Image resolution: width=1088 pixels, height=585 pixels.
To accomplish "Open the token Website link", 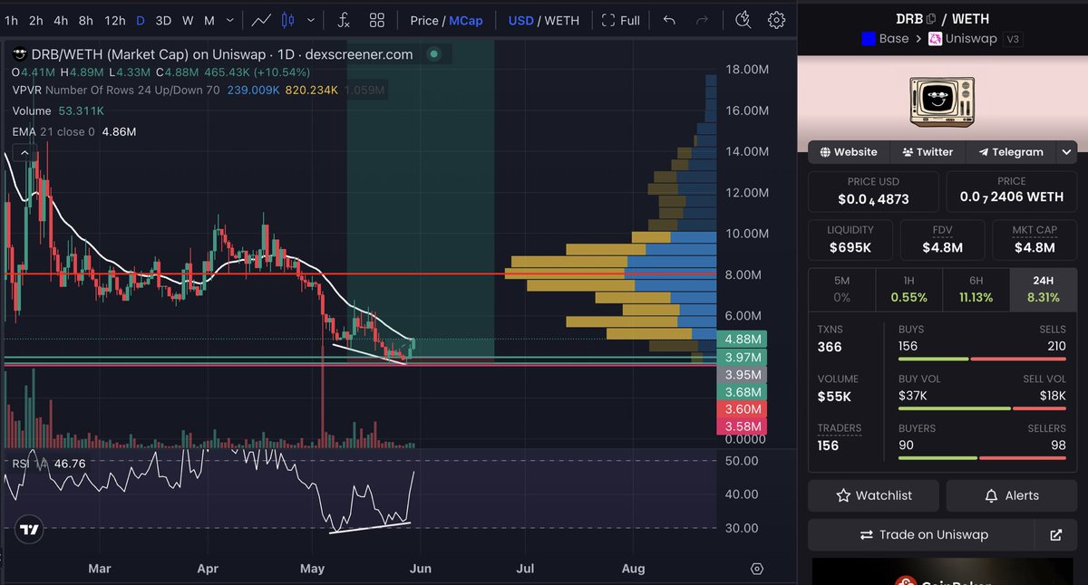I will [x=849, y=152].
